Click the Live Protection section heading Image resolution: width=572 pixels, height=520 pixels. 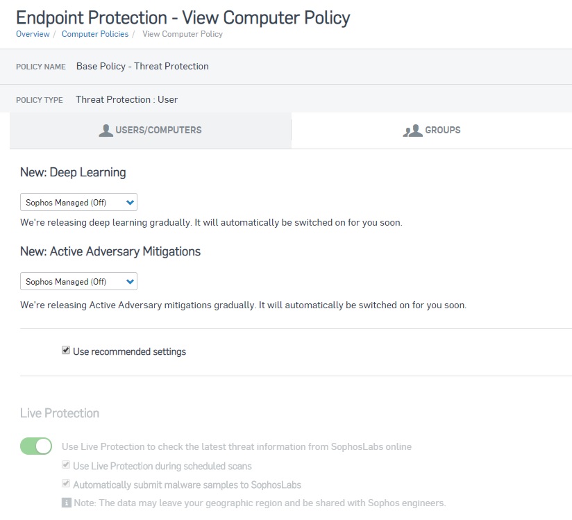60,413
